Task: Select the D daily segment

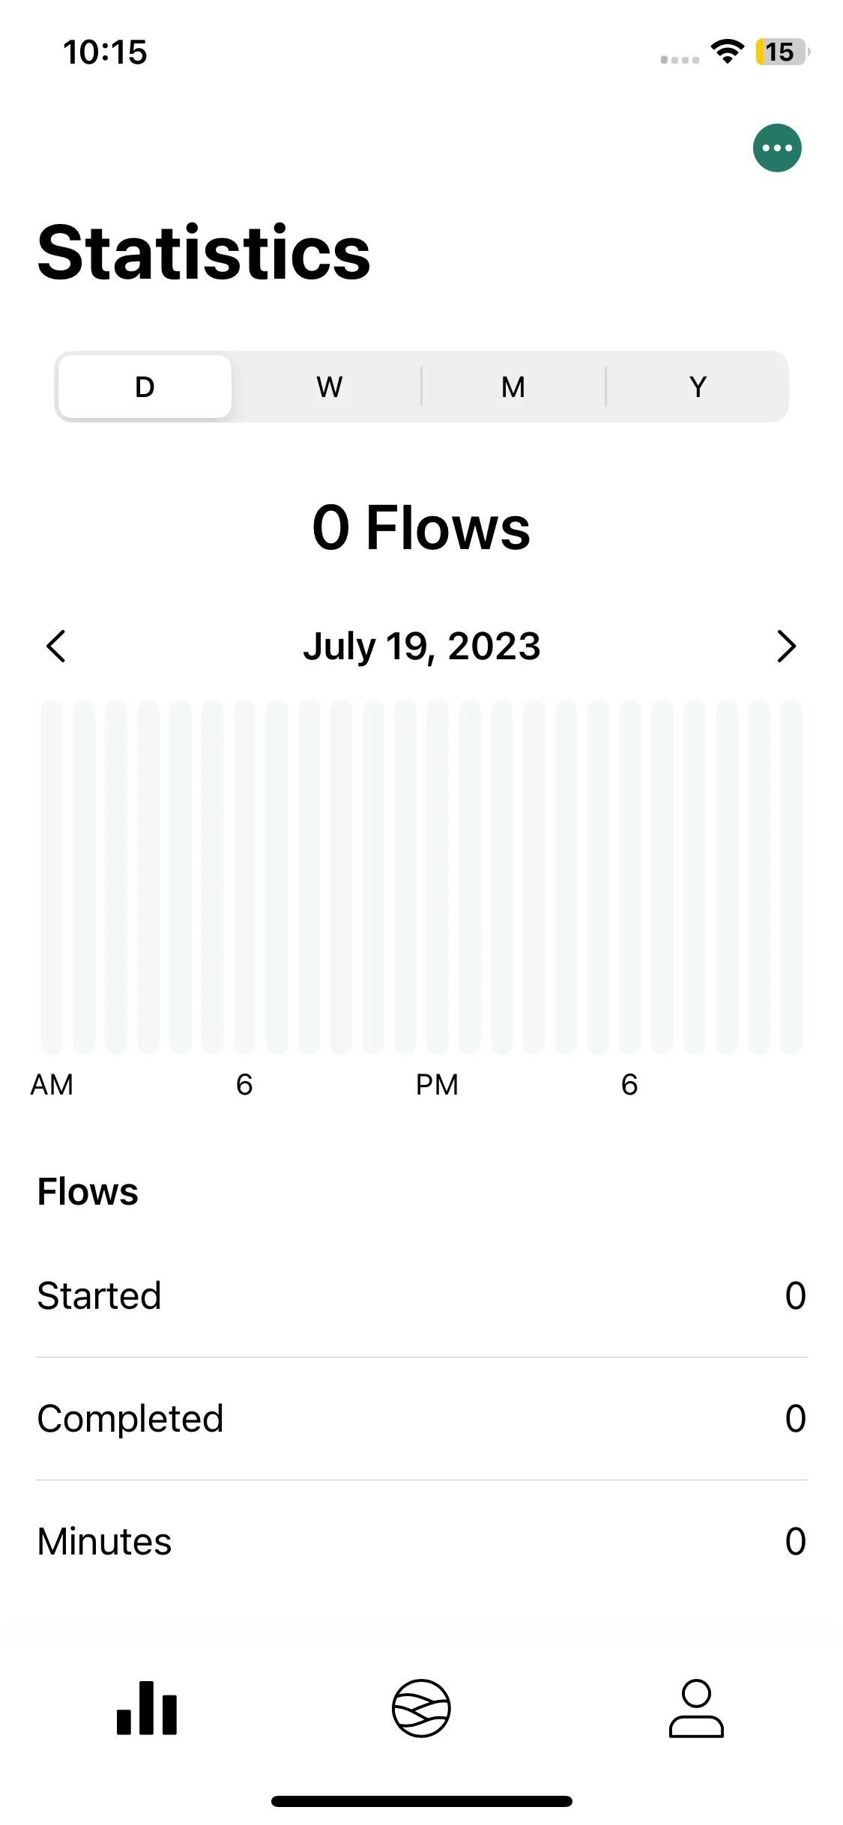Action: [x=145, y=387]
